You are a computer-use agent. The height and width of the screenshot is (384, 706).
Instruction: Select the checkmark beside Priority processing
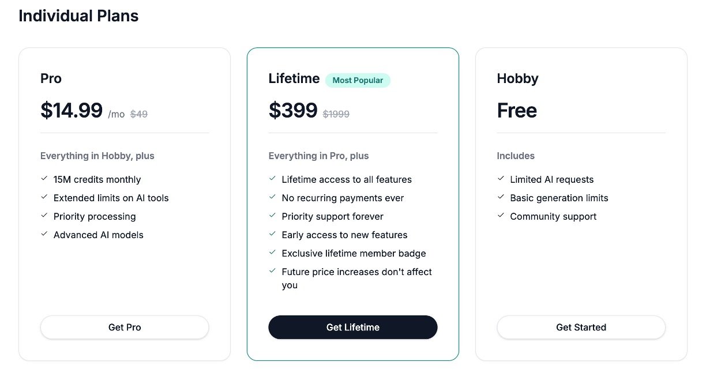(x=44, y=216)
